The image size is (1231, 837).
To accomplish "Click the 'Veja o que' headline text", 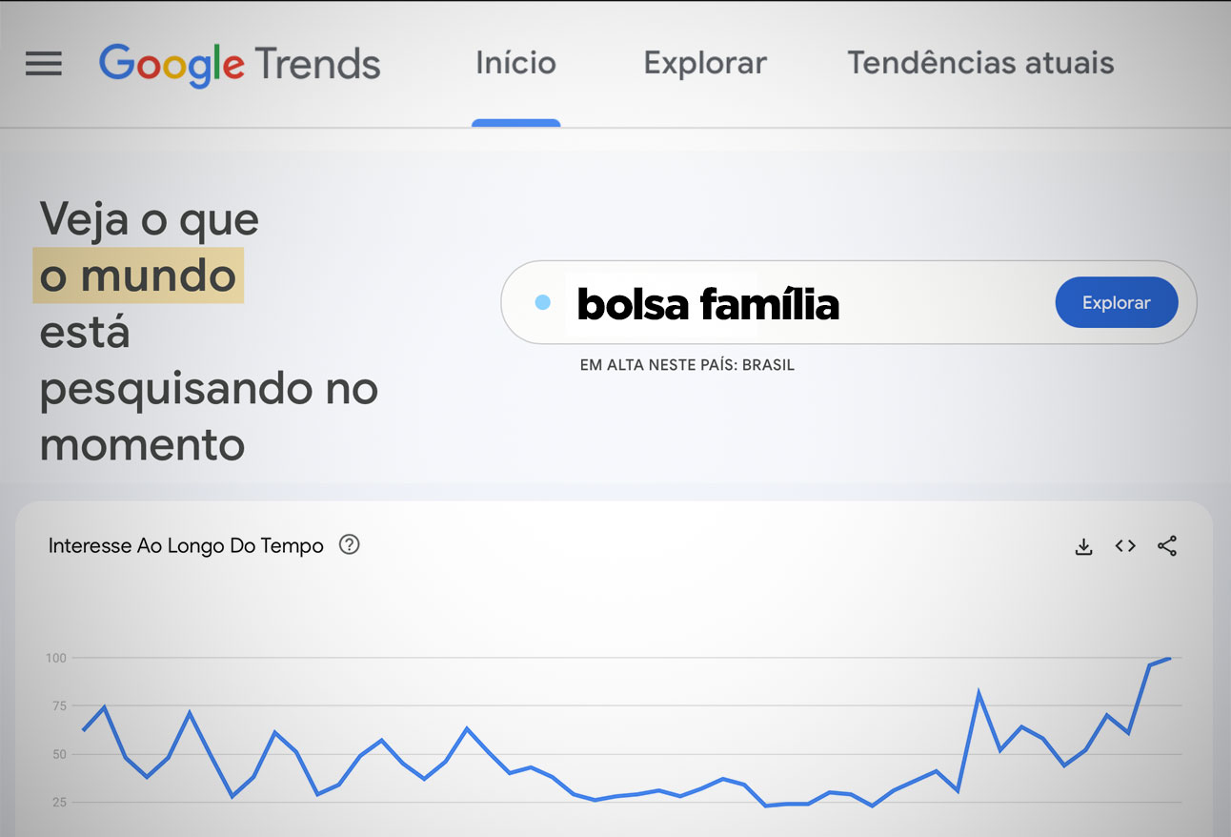I will pyautogui.click(x=150, y=219).
